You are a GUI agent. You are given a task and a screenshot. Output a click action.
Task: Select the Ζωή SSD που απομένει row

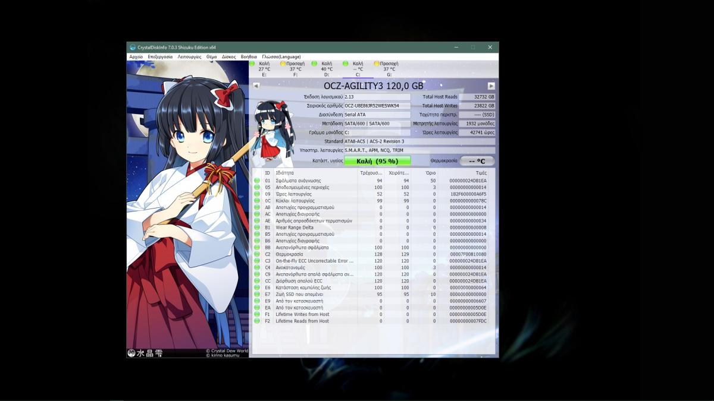(373, 294)
